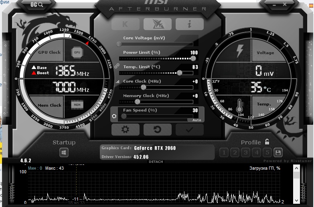Click the Core Voltage slider handle
The height and width of the screenshot is (207, 314).
[x=119, y=44]
